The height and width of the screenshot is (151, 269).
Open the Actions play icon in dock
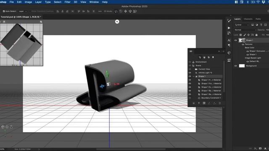coord(229,28)
